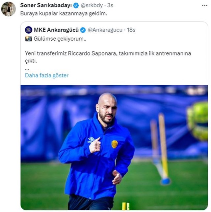Open tweet permalink via 3s timestamp
The image size is (211, 212).
[x=110, y=5]
